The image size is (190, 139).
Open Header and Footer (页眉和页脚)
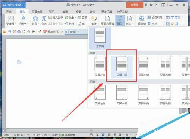coord(108,21)
